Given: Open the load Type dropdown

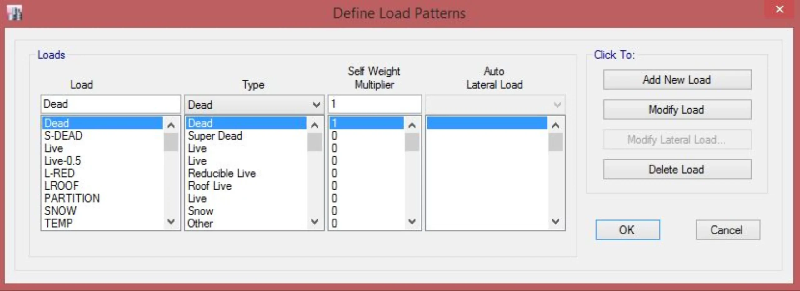Looking at the screenshot, I should click(316, 105).
